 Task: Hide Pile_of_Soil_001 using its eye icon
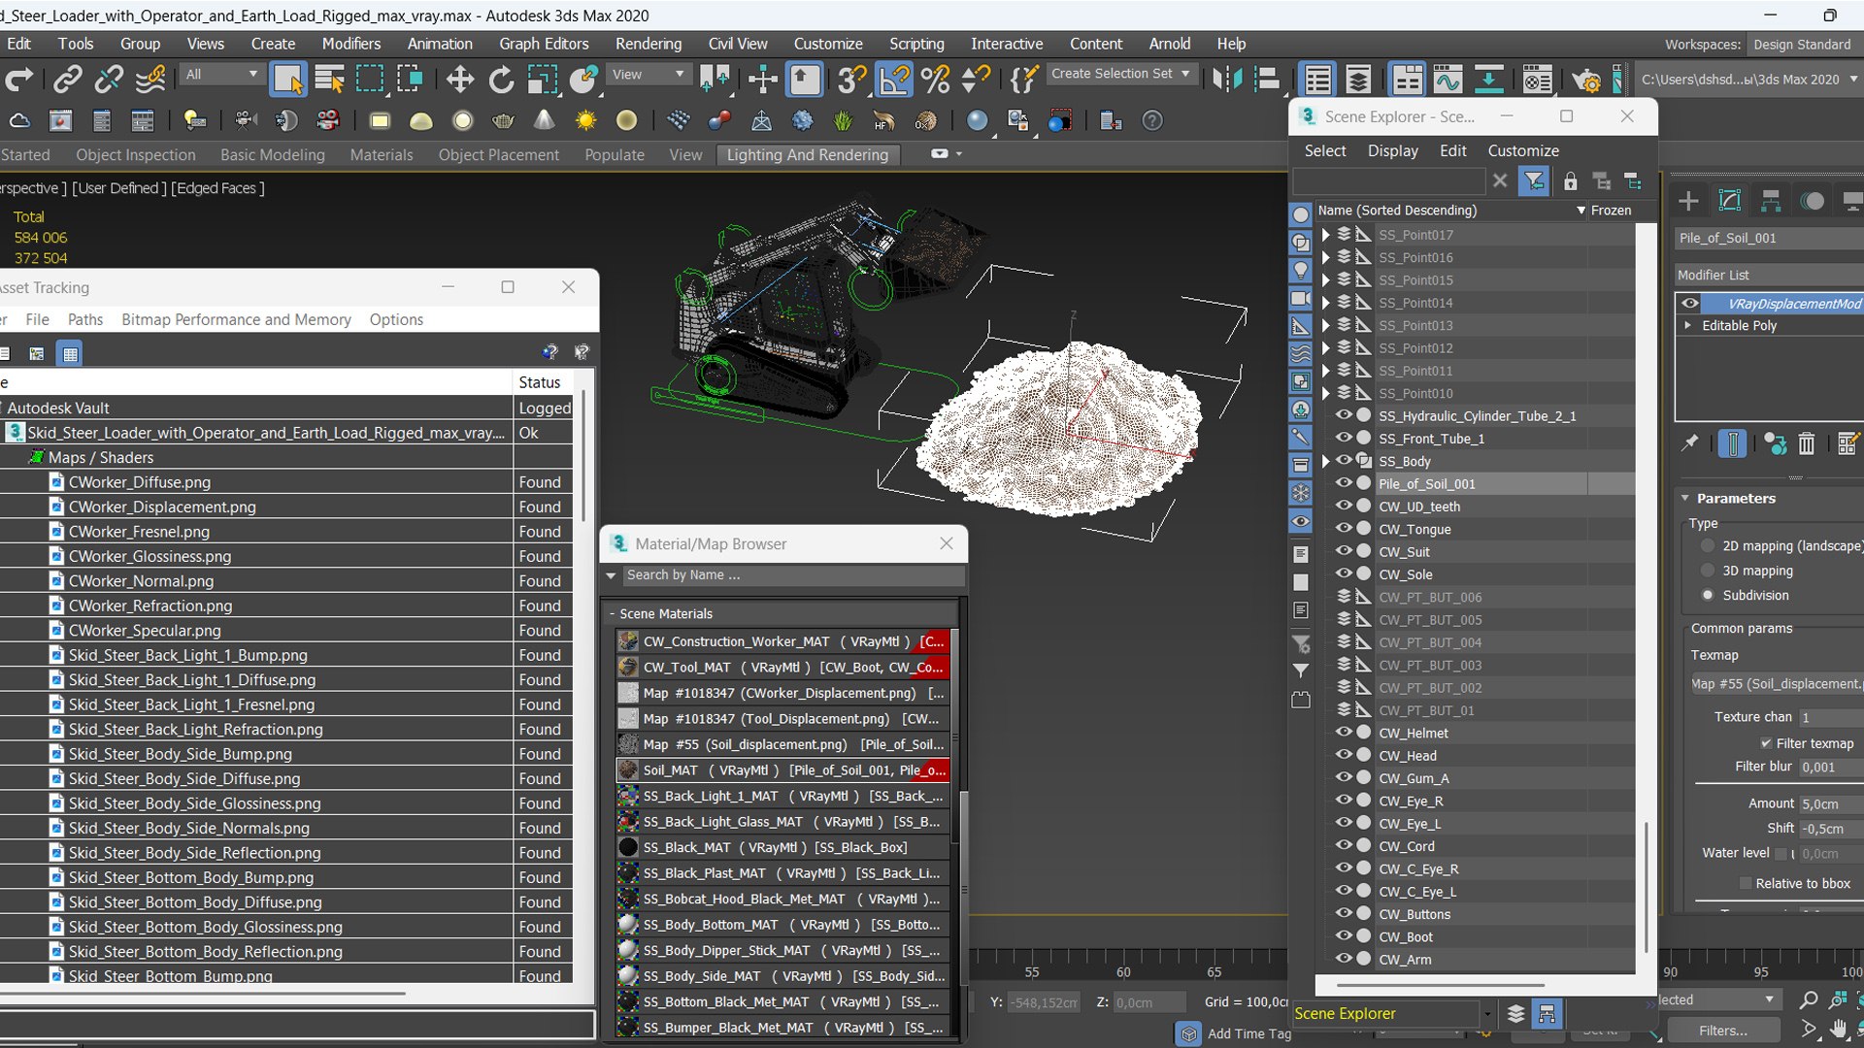click(1344, 483)
